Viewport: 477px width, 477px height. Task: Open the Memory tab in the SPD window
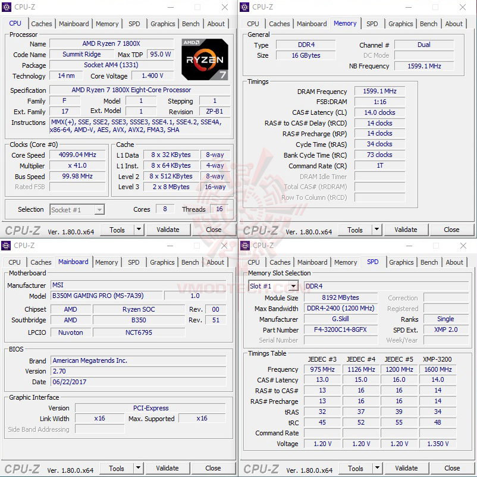click(346, 262)
